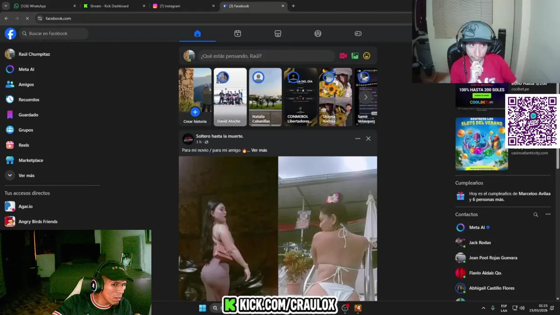Open the Slots del Verano ad
The height and width of the screenshot is (315, 560).
tap(482, 143)
